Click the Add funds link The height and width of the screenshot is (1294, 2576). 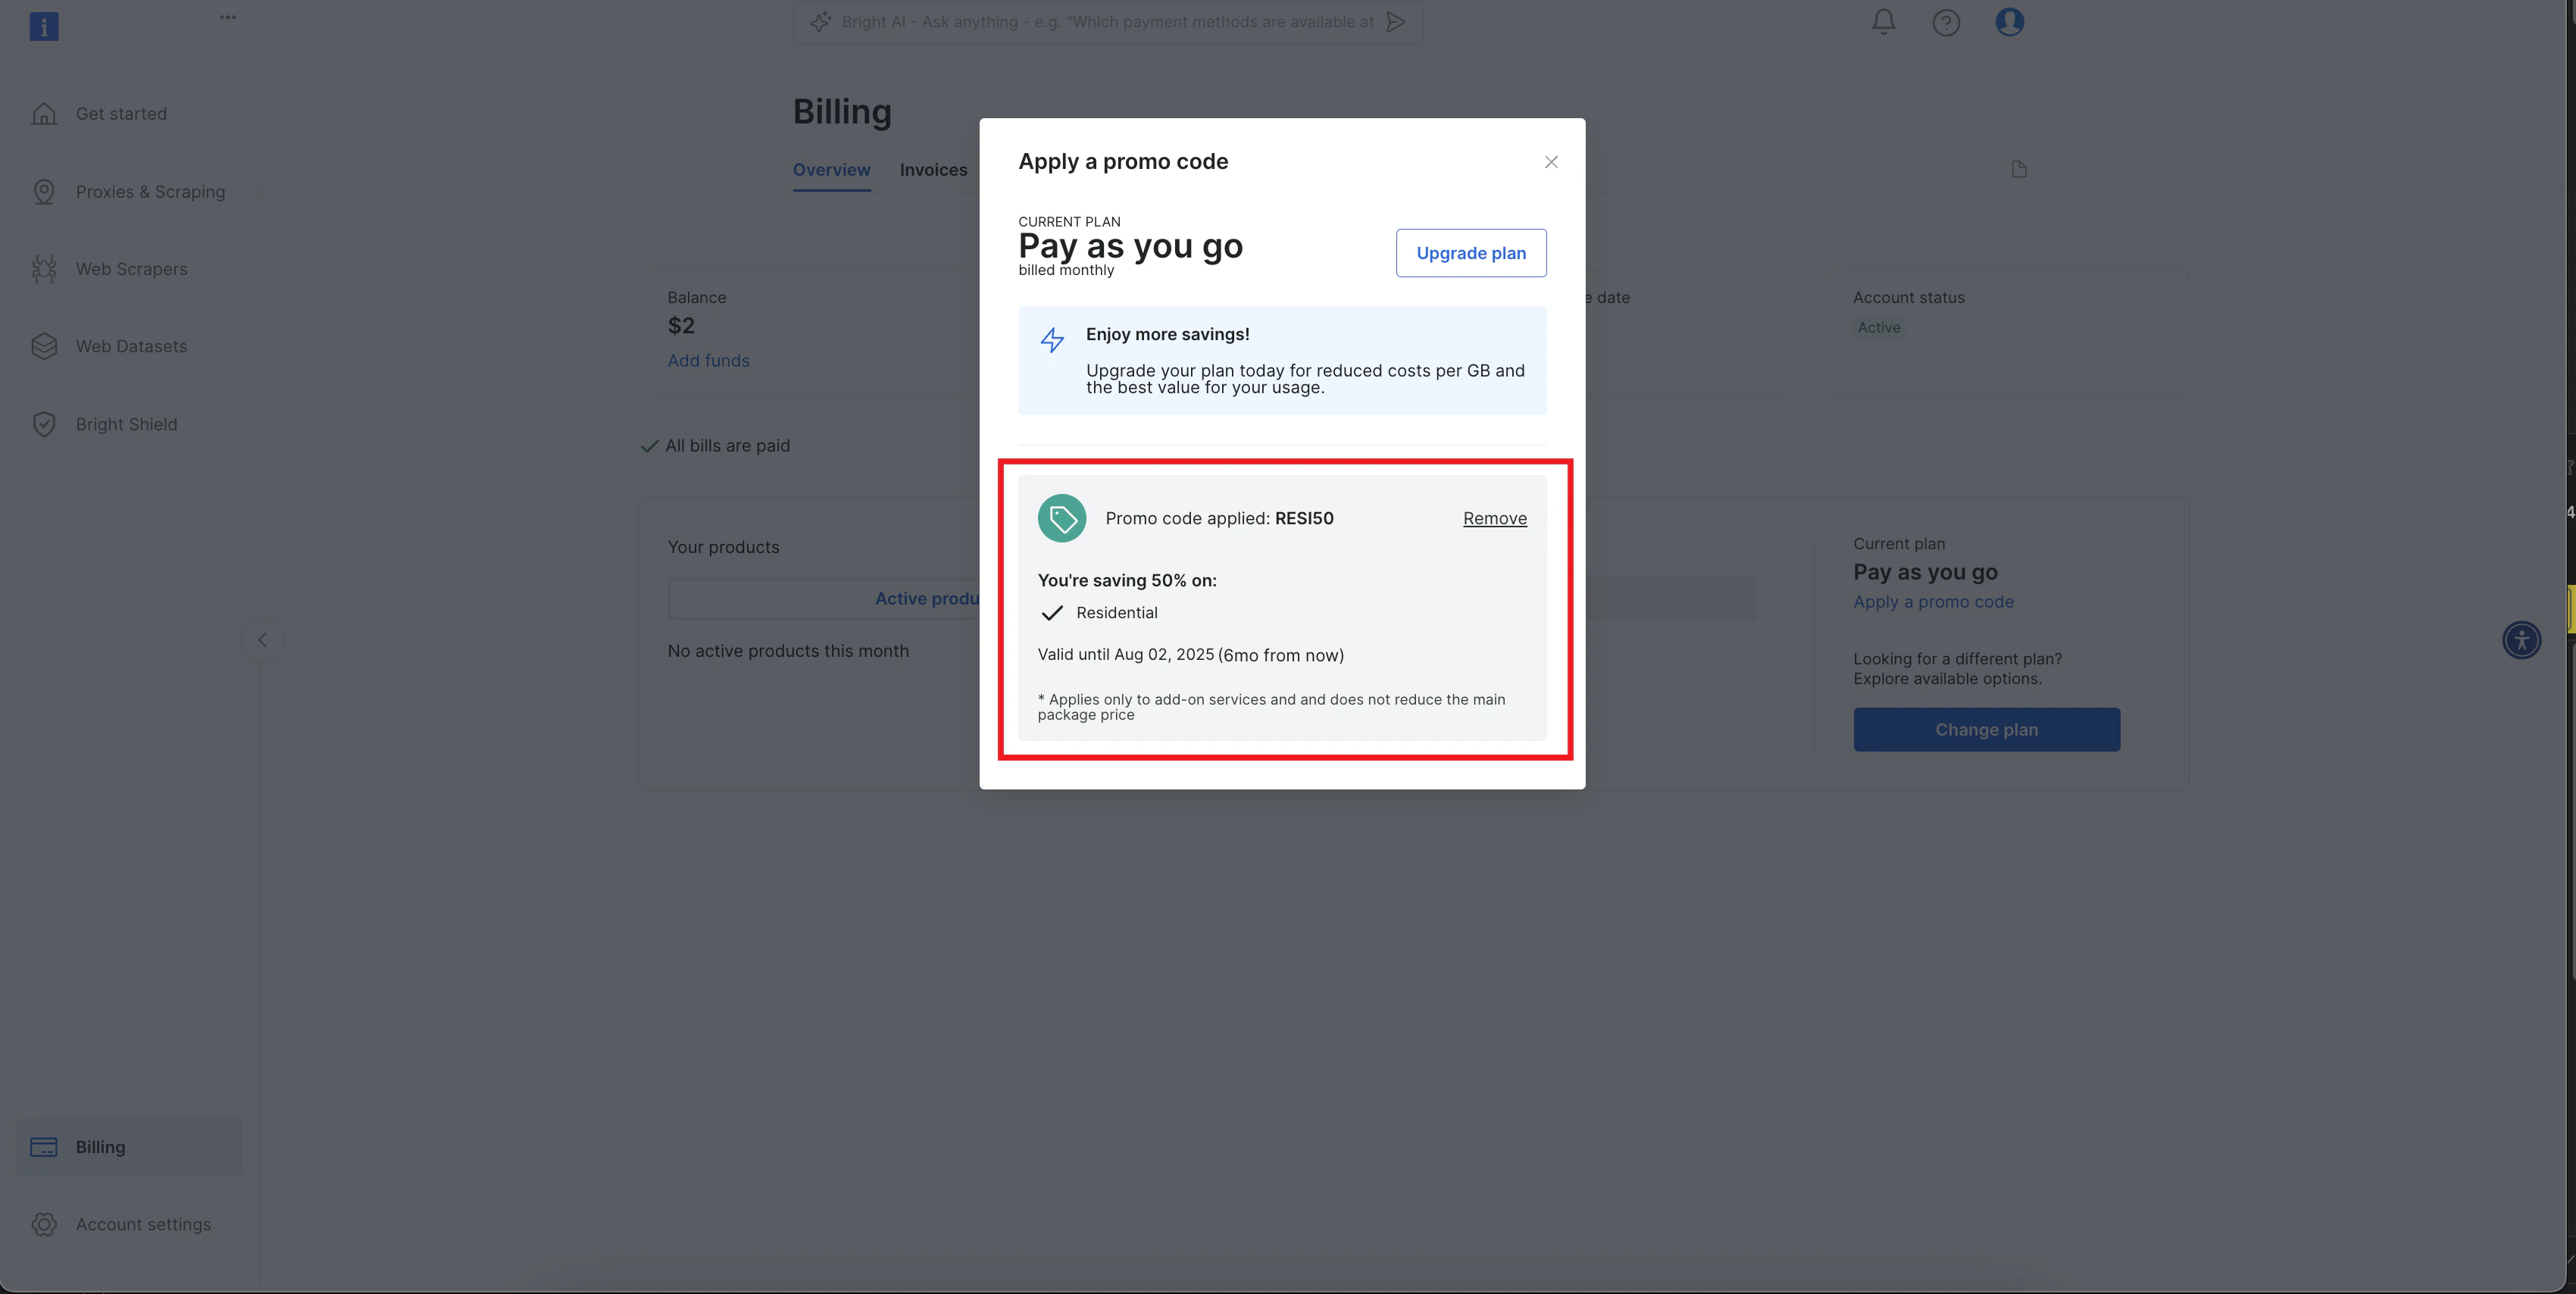click(708, 361)
